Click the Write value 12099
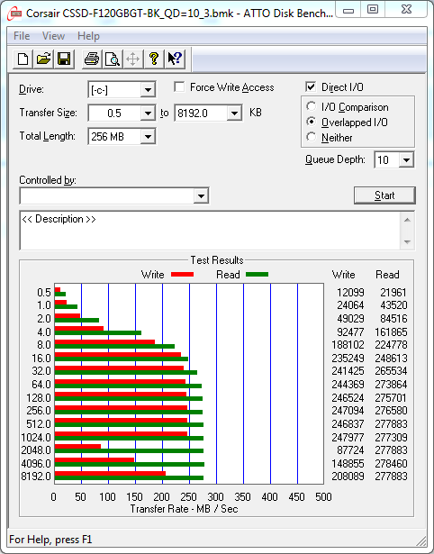The height and width of the screenshot is (554, 434). point(350,293)
